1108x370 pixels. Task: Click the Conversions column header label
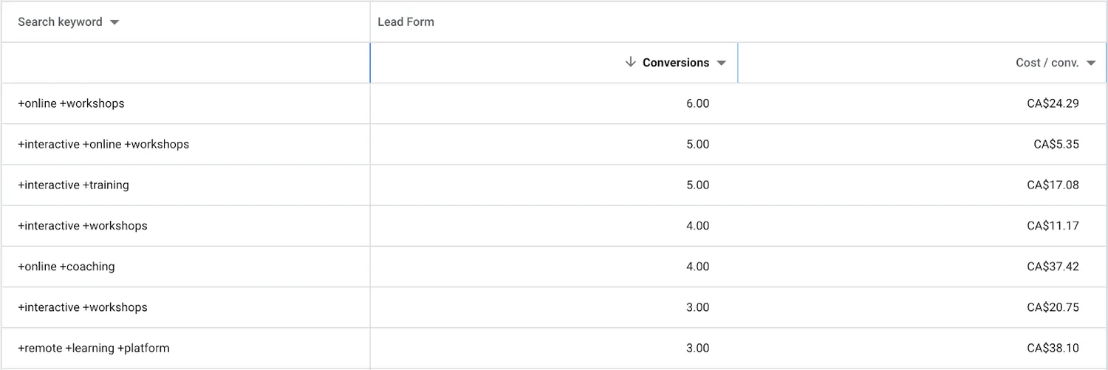coord(676,63)
